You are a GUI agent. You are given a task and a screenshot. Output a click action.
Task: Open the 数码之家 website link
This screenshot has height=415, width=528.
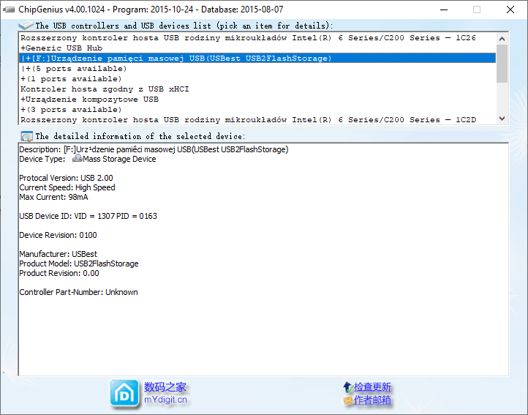click(x=165, y=387)
